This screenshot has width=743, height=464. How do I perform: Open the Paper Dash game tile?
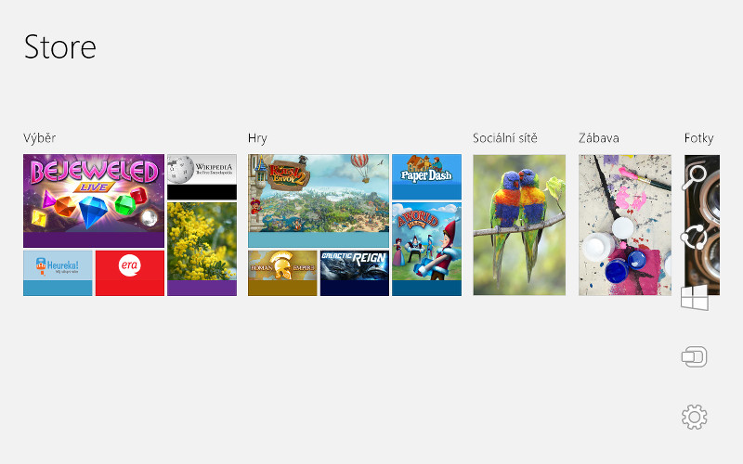pos(426,177)
